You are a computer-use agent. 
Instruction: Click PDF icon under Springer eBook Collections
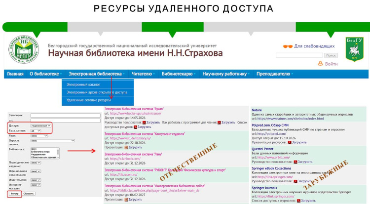pos(296,182)
